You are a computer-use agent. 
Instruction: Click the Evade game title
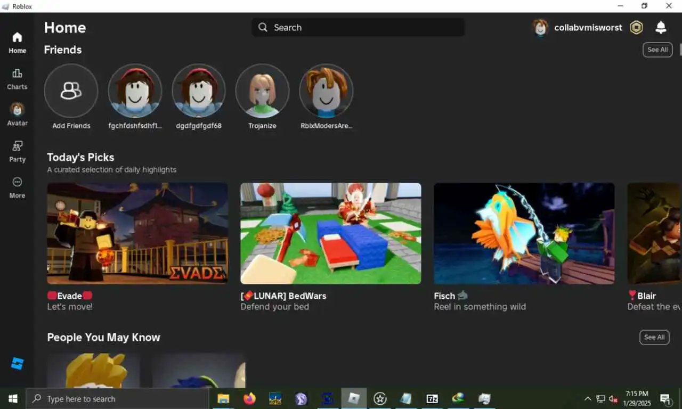70,296
